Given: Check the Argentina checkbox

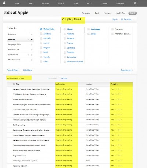Looking at the screenshot, I should 41,34.
